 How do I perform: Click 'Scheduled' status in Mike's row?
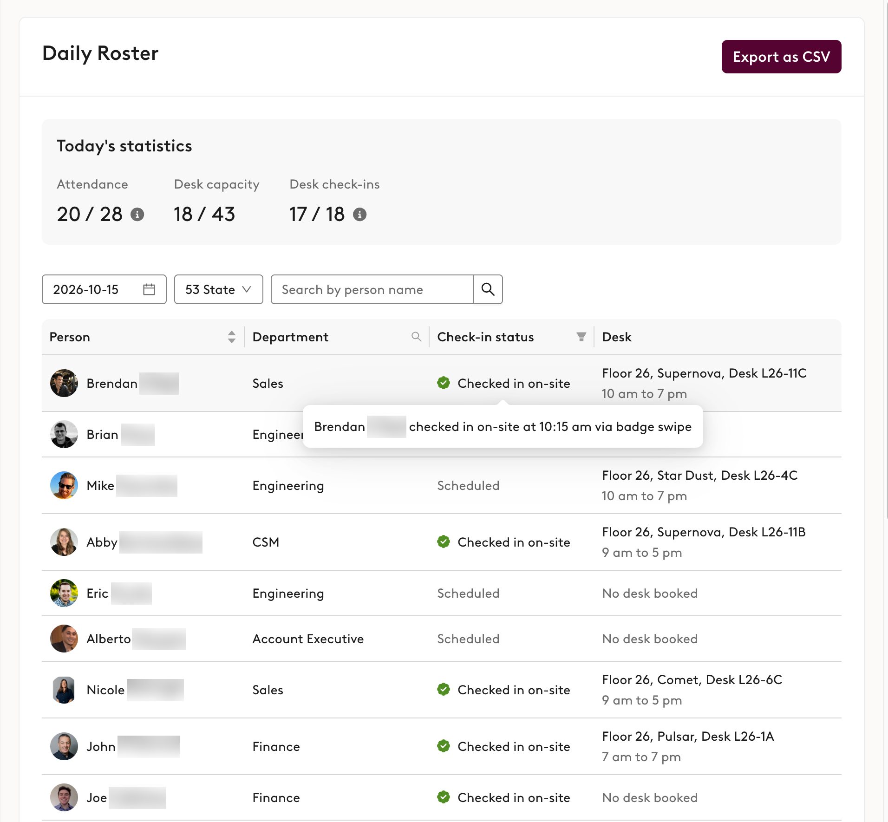(x=468, y=486)
